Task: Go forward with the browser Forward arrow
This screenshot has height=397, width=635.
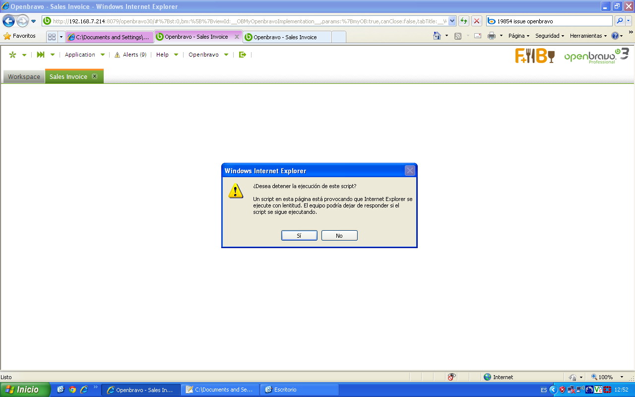Action: (22, 21)
